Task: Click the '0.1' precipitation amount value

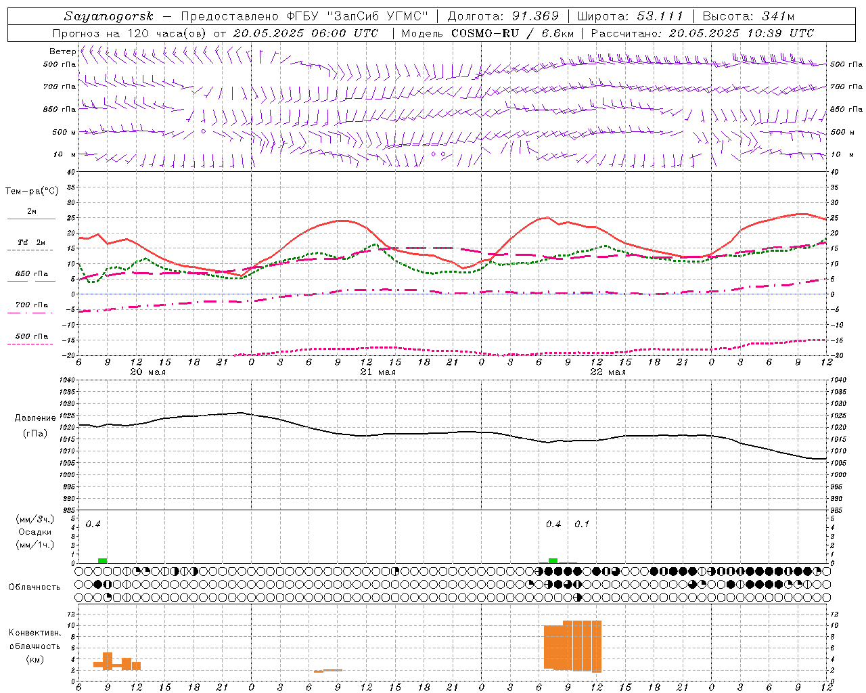Action: coord(582,524)
